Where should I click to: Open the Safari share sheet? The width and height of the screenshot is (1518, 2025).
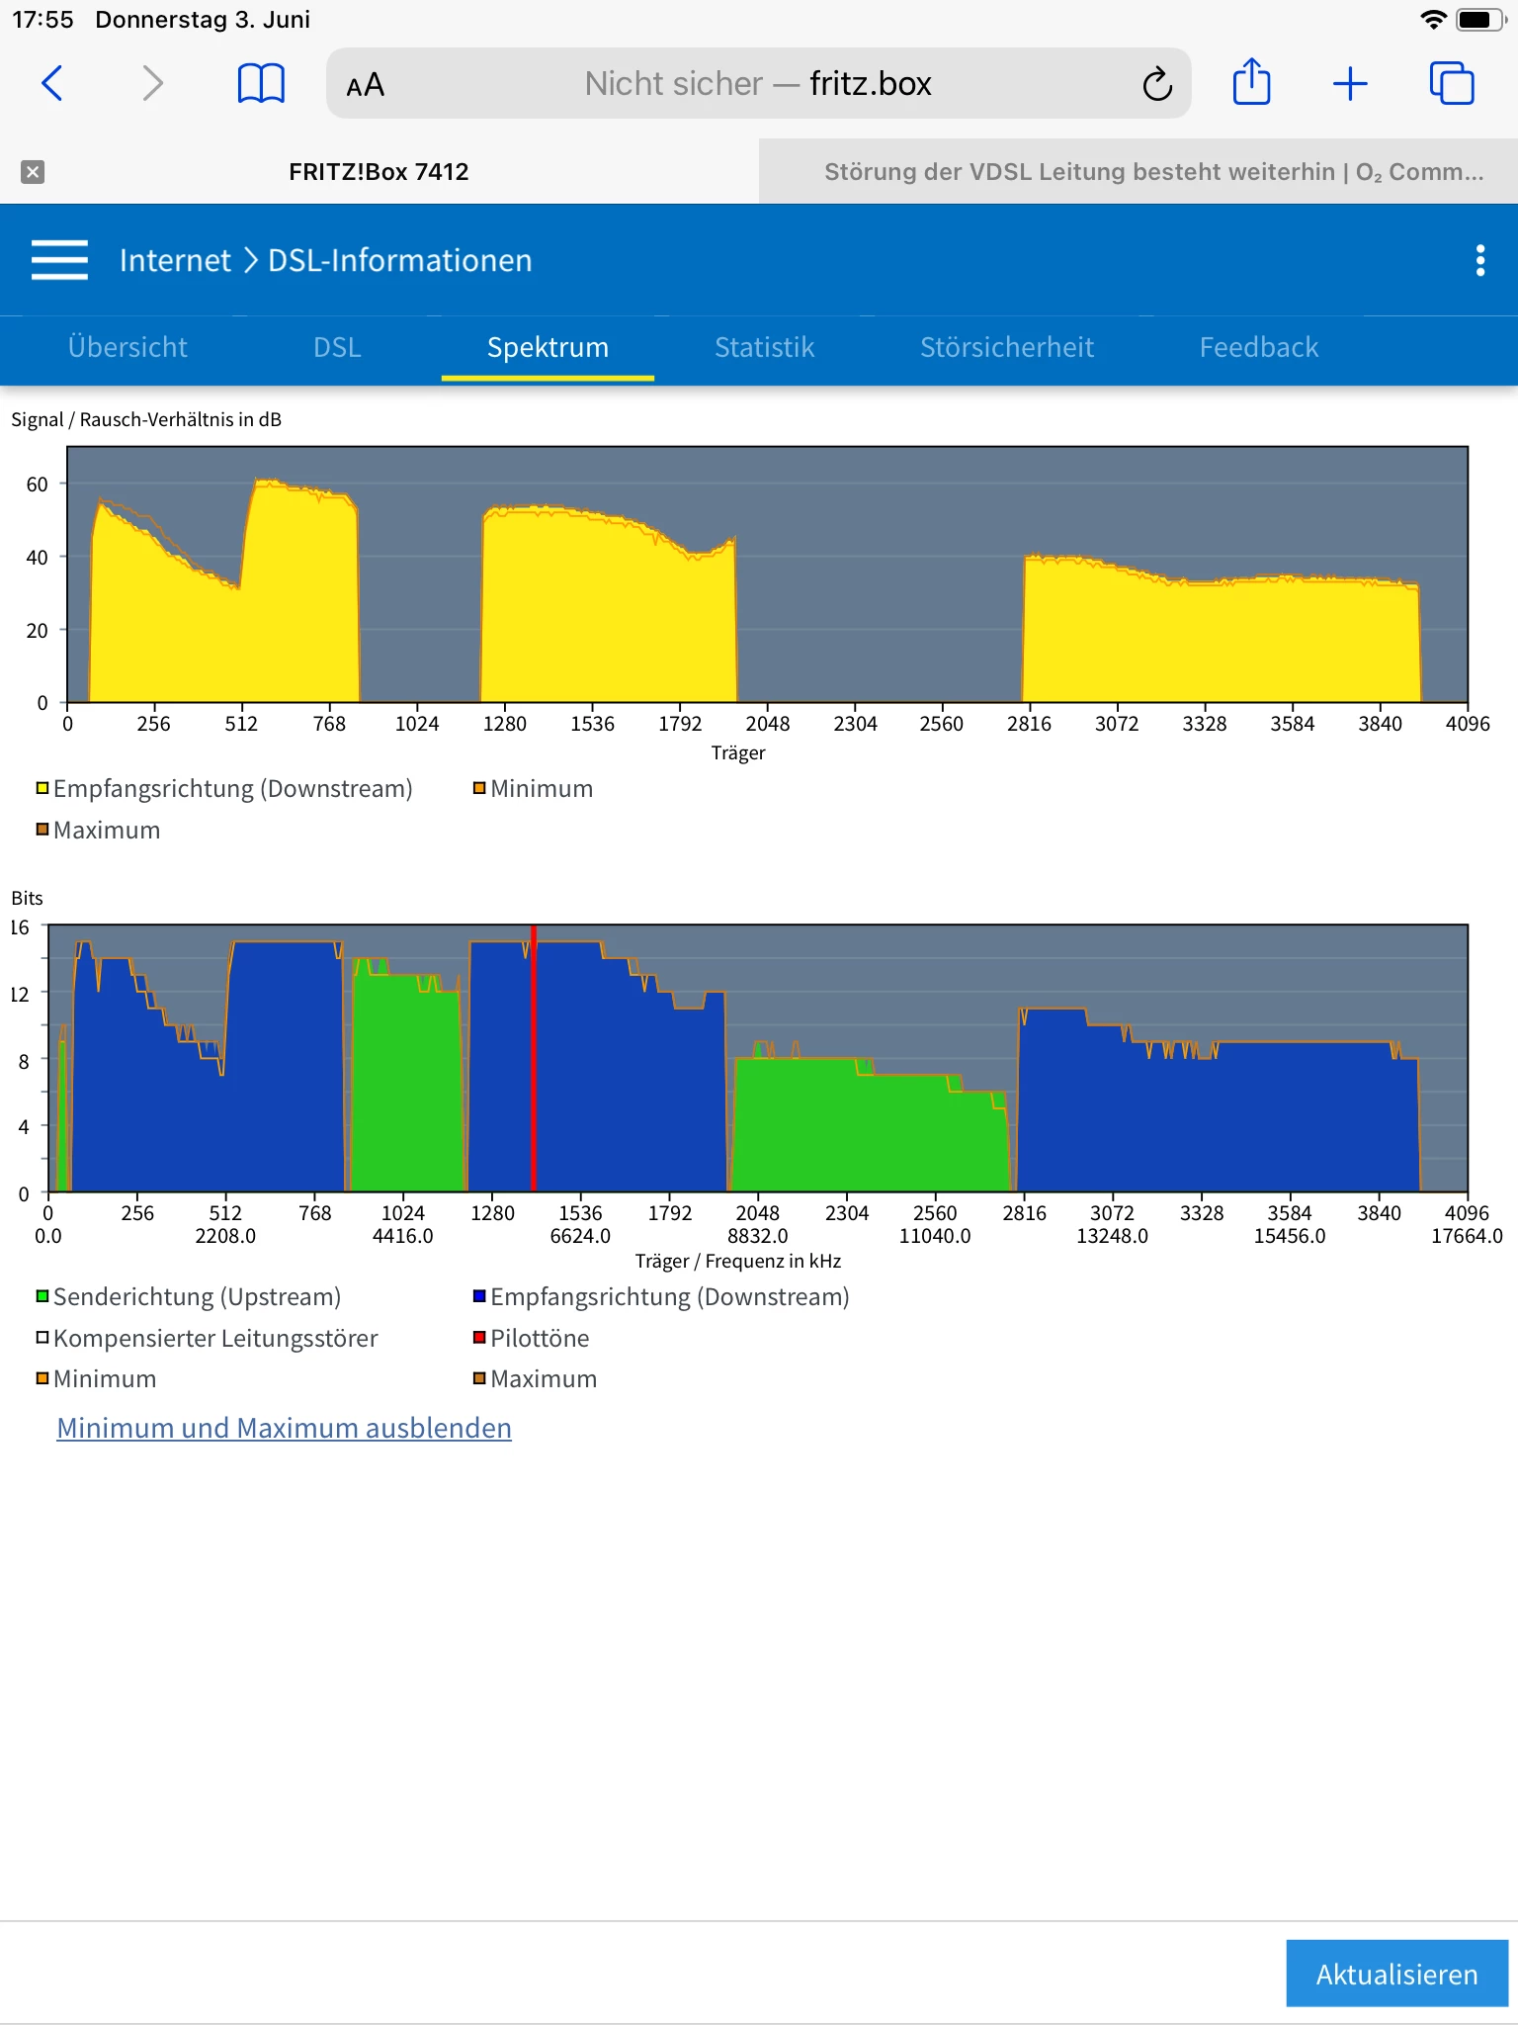pyautogui.click(x=1251, y=82)
